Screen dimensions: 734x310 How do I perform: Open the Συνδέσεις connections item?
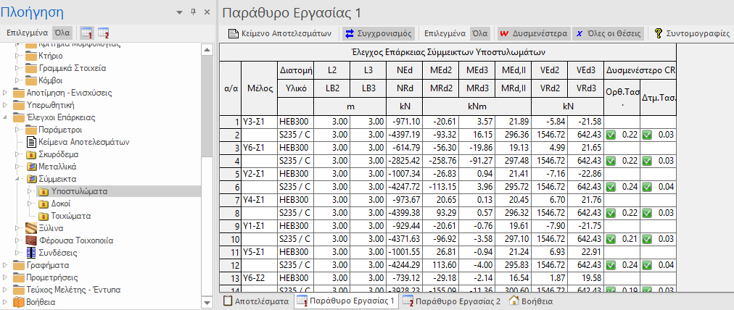62,252
